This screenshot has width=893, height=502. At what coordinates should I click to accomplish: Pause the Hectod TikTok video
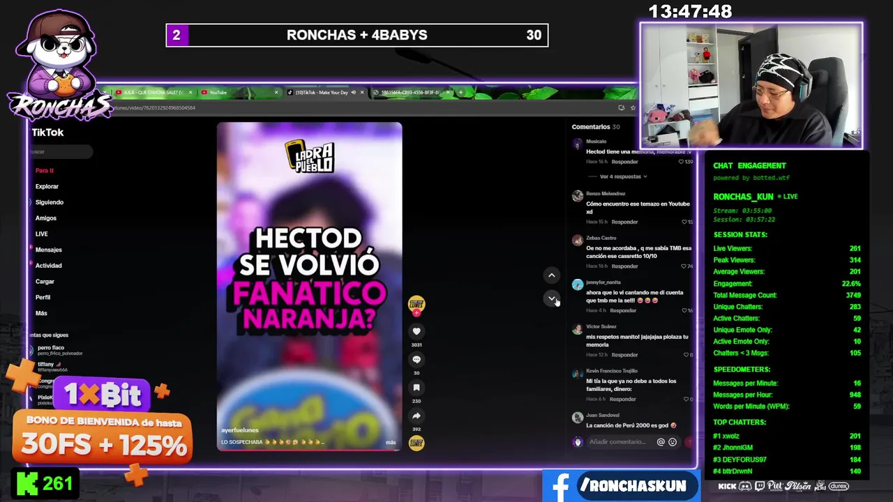(x=309, y=286)
